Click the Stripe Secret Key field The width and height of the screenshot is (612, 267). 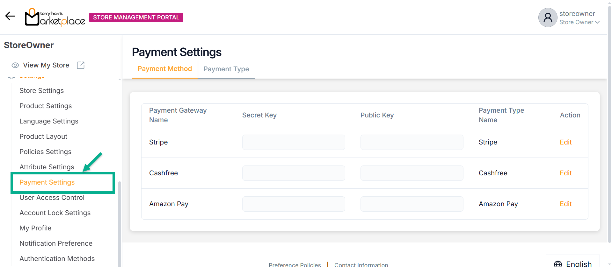[x=293, y=142]
